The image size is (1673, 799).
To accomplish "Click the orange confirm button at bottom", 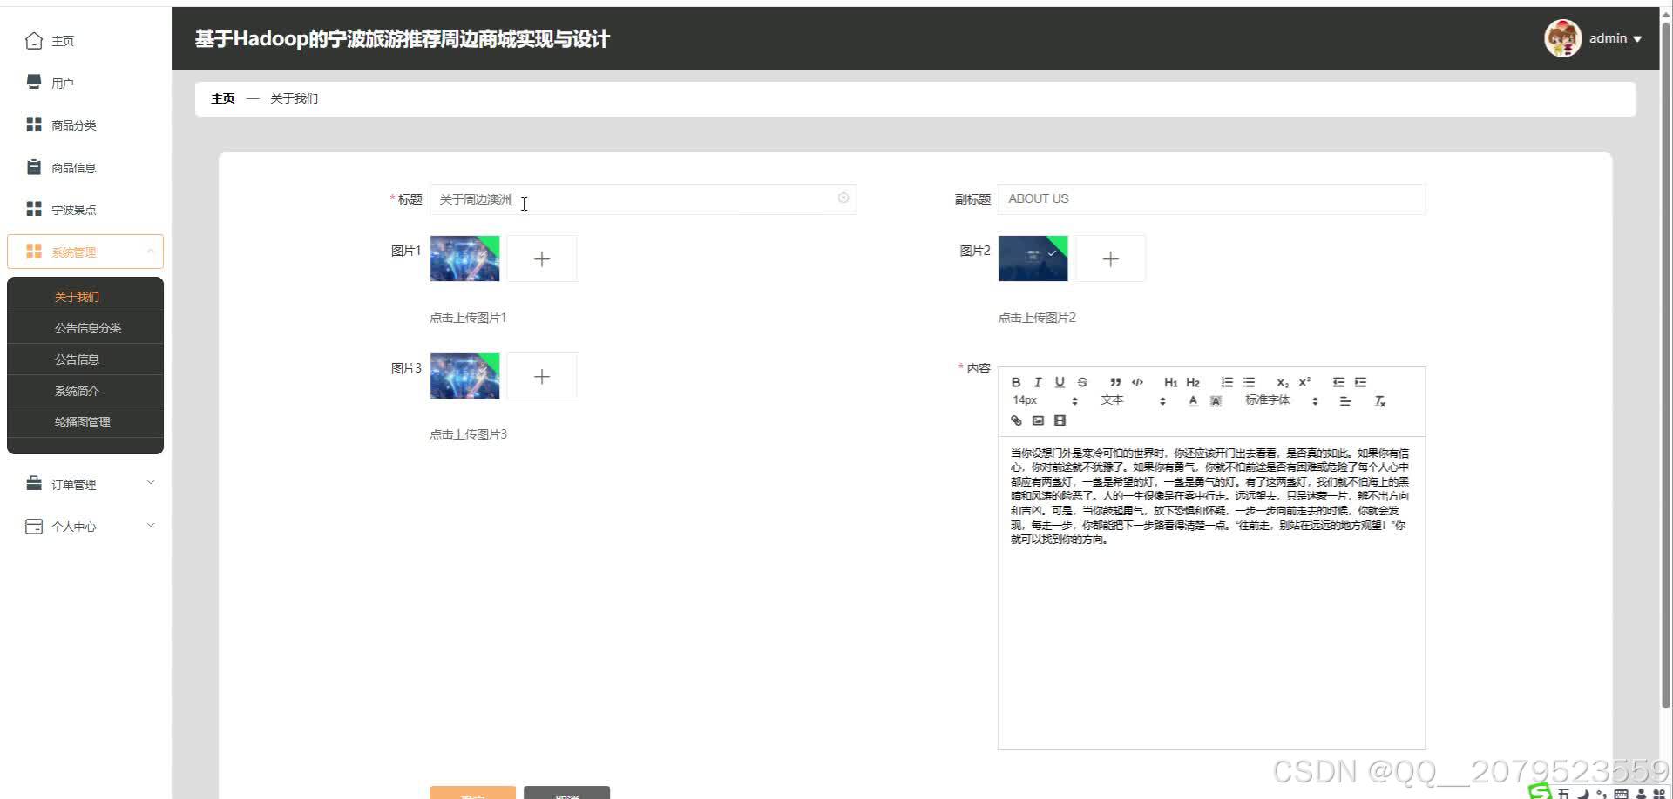I will click(471, 794).
